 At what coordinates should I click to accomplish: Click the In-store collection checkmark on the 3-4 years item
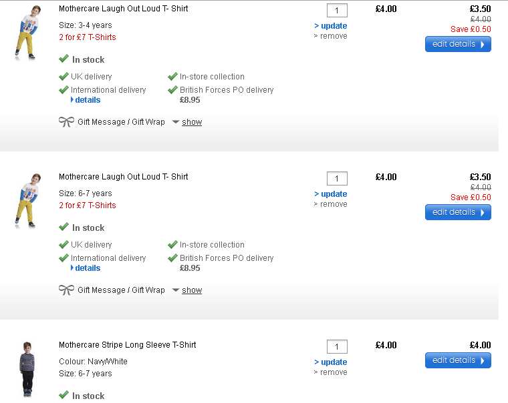point(172,77)
